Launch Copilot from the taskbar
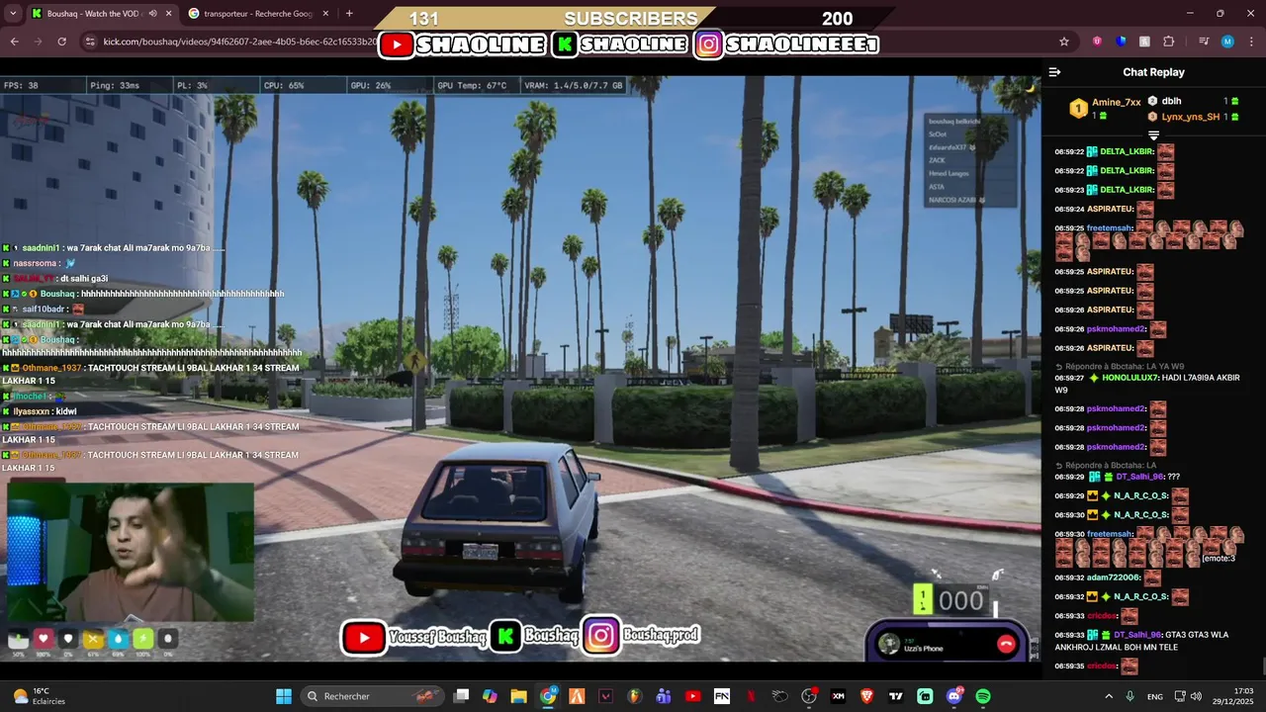Image resolution: width=1266 pixels, height=712 pixels. [490, 696]
